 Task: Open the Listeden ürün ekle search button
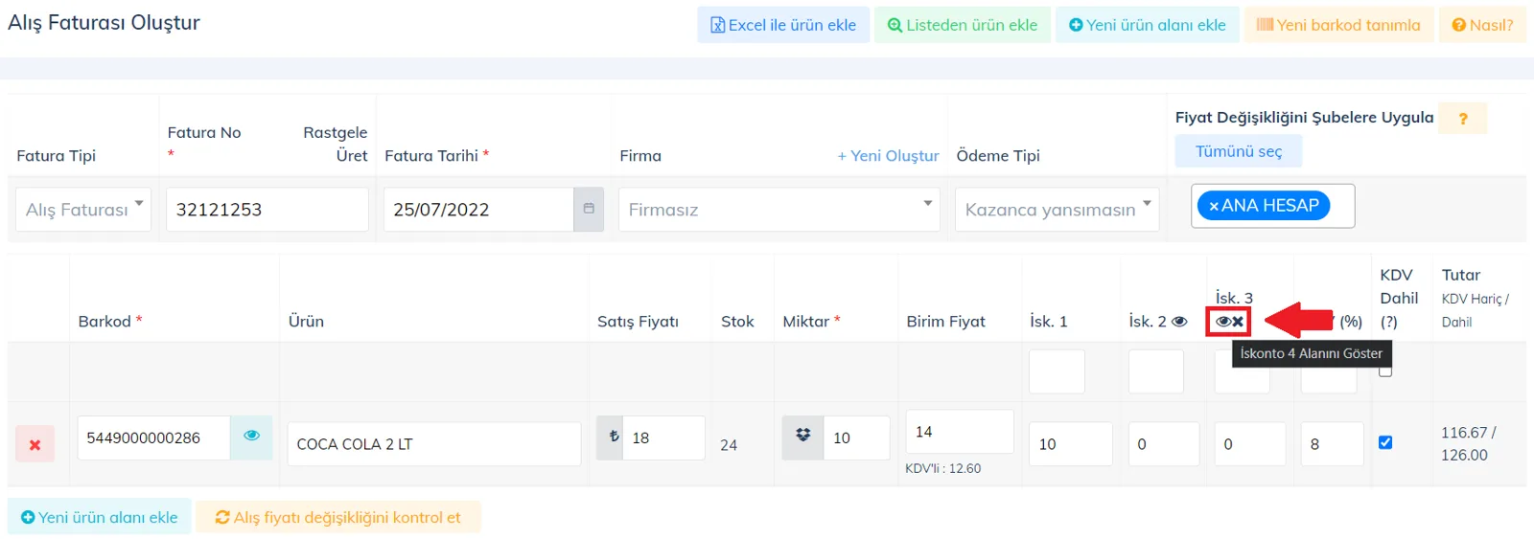tap(963, 25)
